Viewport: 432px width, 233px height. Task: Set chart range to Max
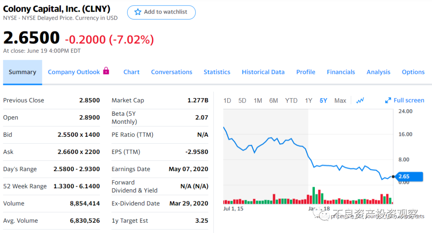340,101
